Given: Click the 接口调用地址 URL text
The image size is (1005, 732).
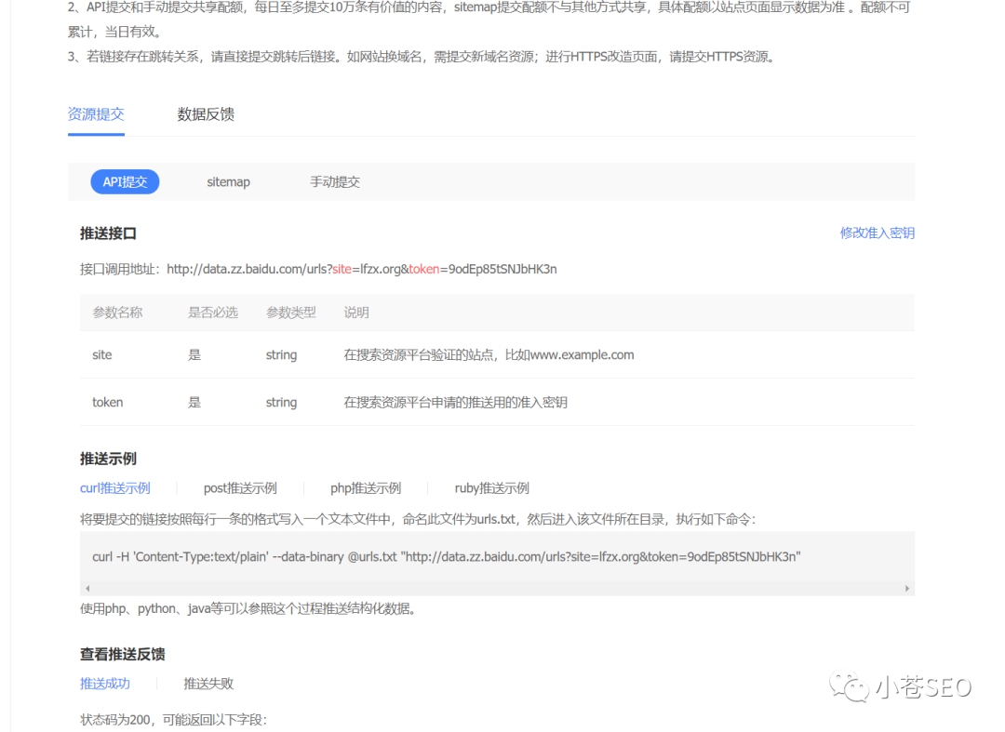Looking at the screenshot, I should pyautogui.click(x=361, y=269).
